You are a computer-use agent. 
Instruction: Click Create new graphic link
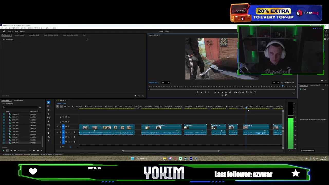[x=309, y=151]
